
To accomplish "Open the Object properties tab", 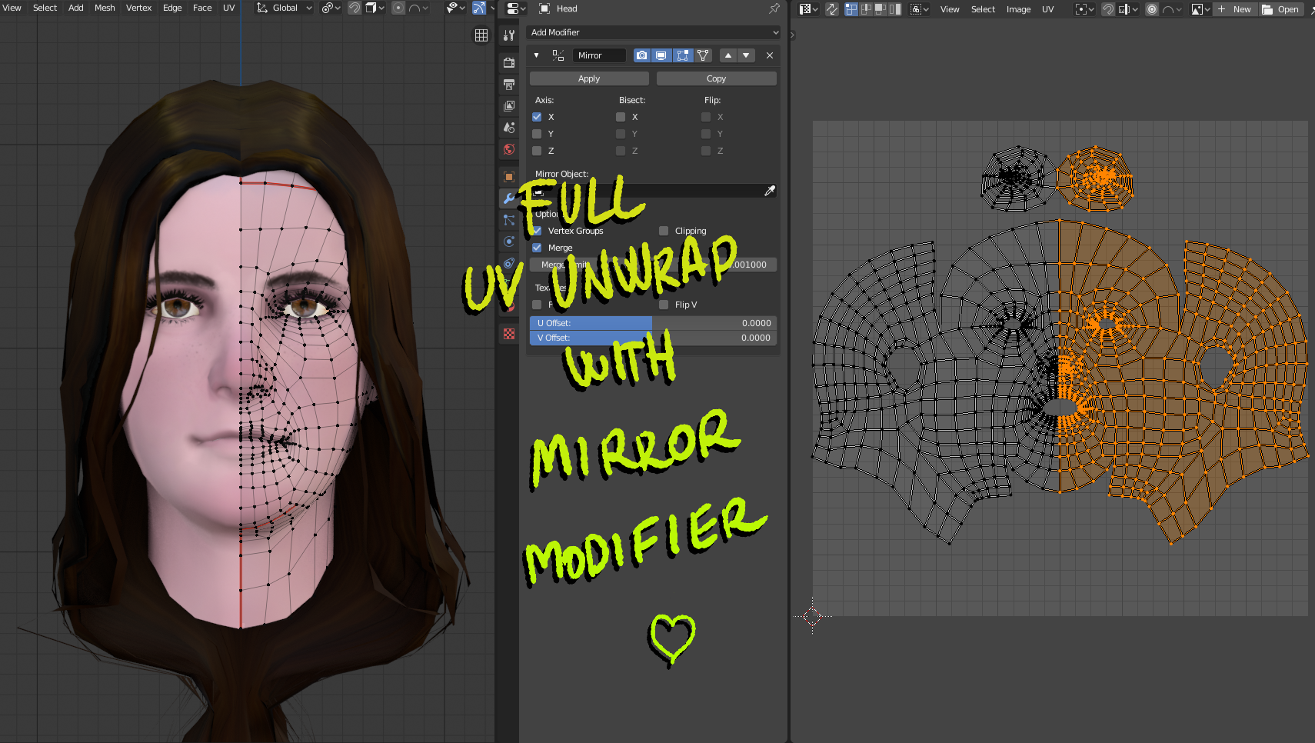I will click(x=508, y=176).
